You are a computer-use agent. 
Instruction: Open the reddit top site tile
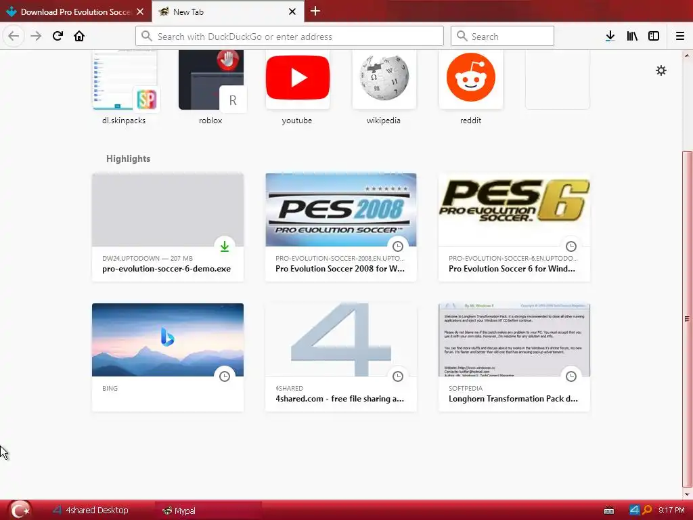click(x=471, y=87)
